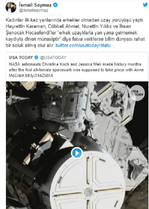Click the quoted USA TODAY tweet text
The width and height of the screenshot is (149, 209).
coord(76,70)
